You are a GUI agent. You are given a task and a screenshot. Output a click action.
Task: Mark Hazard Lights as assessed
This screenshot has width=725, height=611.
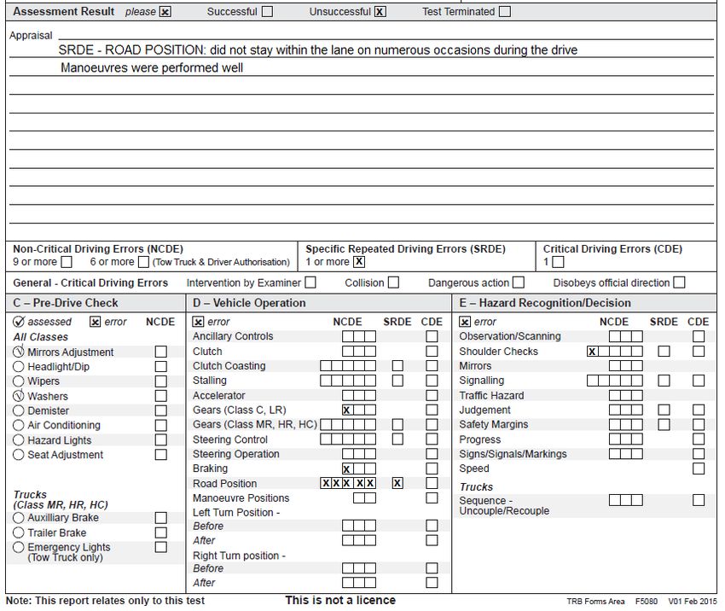tap(19, 439)
